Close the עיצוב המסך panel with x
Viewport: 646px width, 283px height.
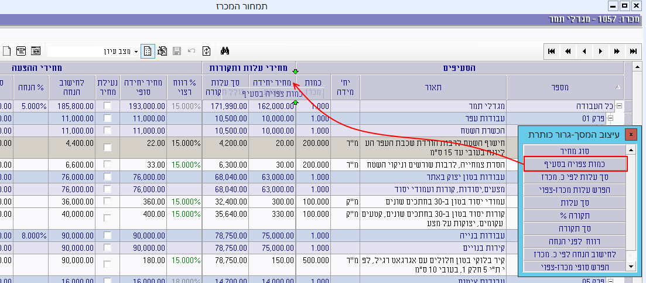pyautogui.click(x=631, y=134)
